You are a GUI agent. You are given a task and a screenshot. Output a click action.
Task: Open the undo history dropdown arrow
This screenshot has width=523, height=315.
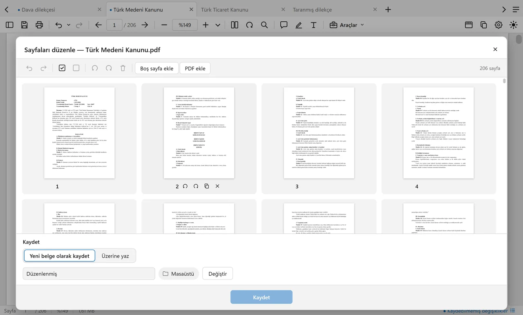coord(69,25)
